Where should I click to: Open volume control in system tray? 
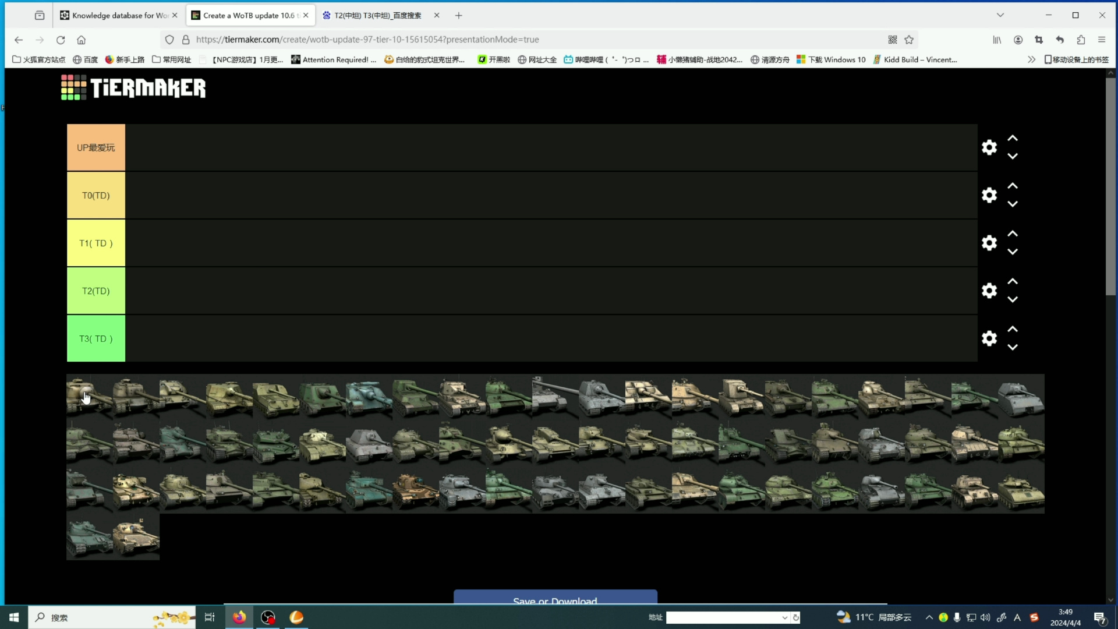click(985, 617)
